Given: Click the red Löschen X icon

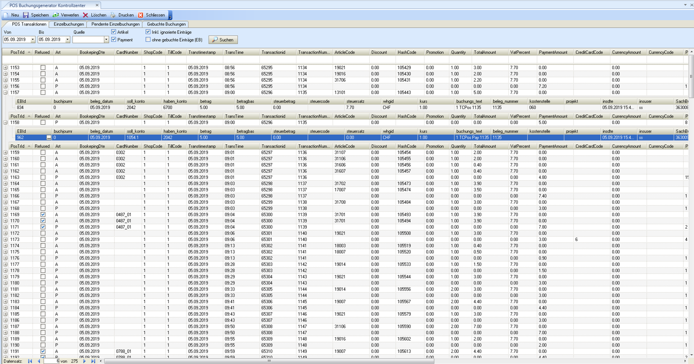Looking at the screenshot, I should pyautogui.click(x=86, y=15).
